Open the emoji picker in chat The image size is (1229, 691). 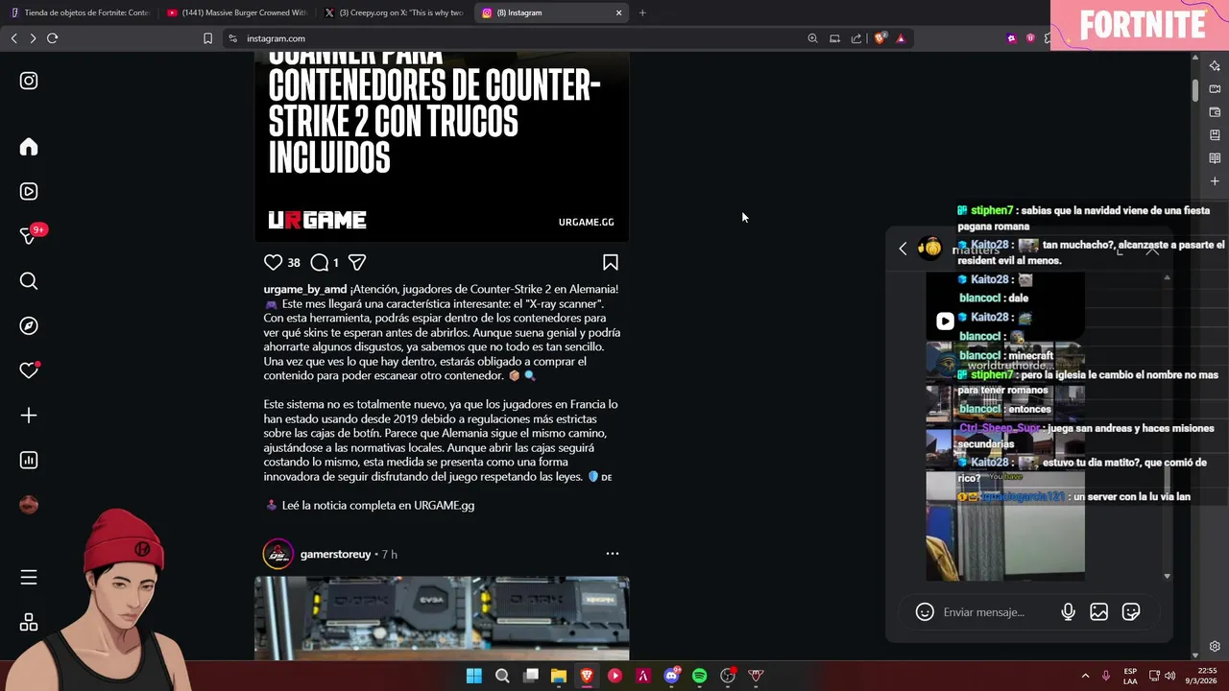point(925,612)
